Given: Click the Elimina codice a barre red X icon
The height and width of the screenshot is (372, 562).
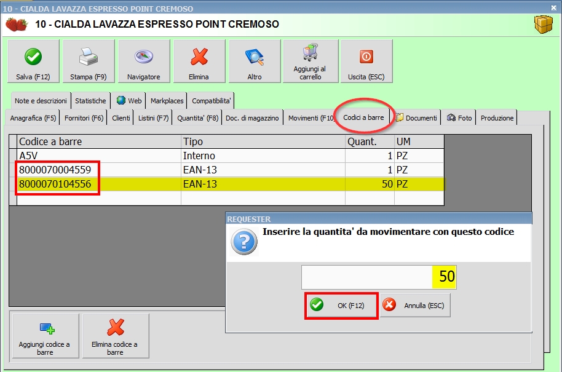Looking at the screenshot, I should tap(116, 327).
